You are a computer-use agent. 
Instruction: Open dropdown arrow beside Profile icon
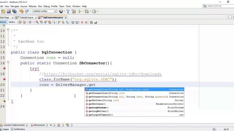98,11
